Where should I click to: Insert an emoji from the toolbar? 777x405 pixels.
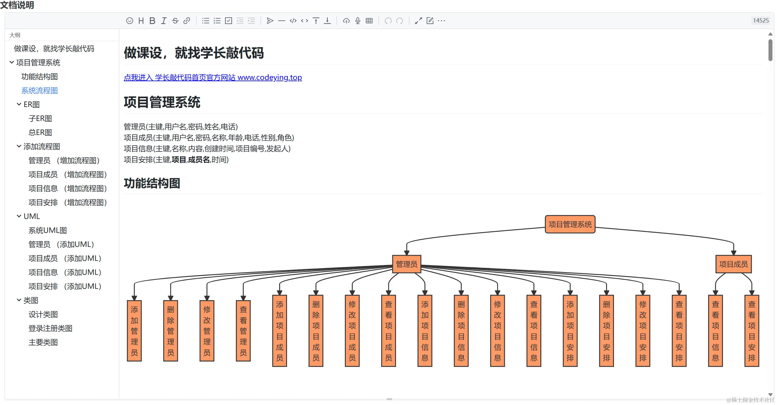130,21
